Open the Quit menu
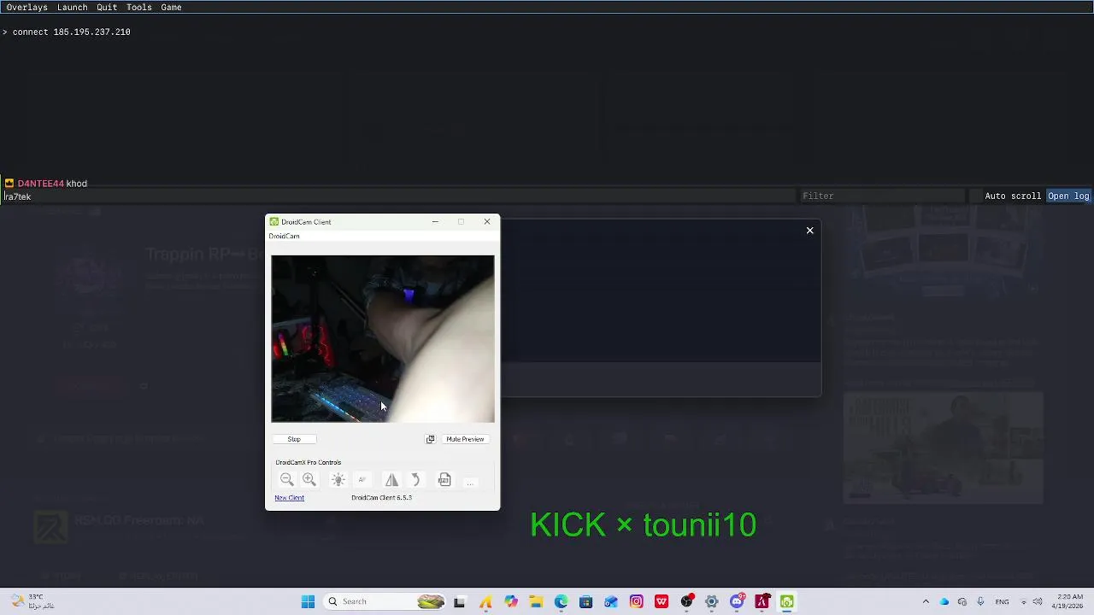Image resolution: width=1094 pixels, height=615 pixels. coord(107,7)
